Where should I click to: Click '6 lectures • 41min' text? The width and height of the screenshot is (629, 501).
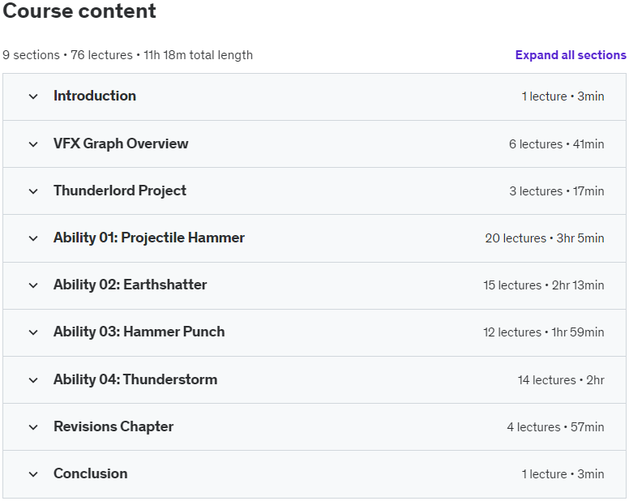[556, 144]
